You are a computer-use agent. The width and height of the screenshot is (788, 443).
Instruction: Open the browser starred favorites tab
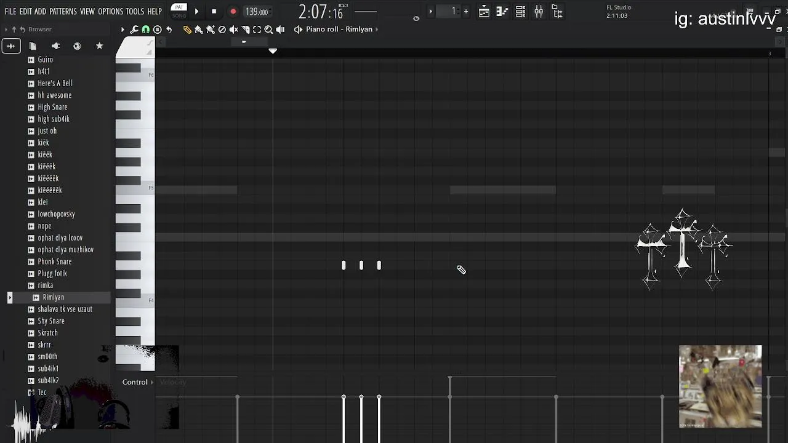99,46
